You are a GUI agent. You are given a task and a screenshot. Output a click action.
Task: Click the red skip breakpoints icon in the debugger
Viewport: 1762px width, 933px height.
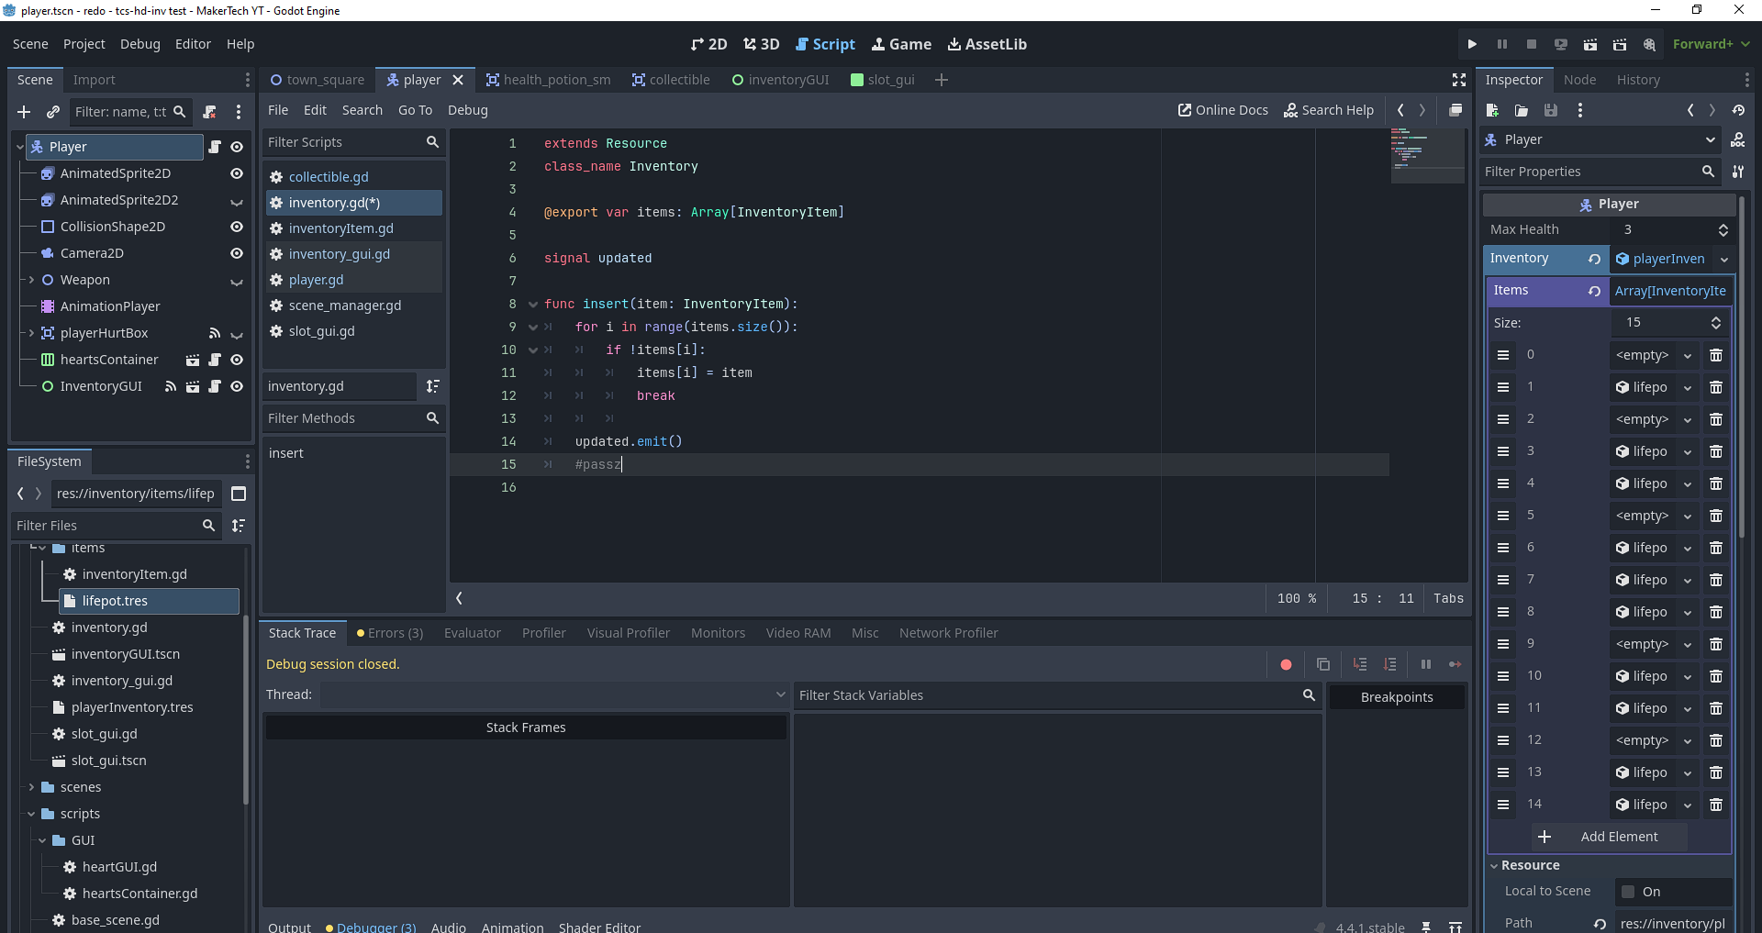1286,664
